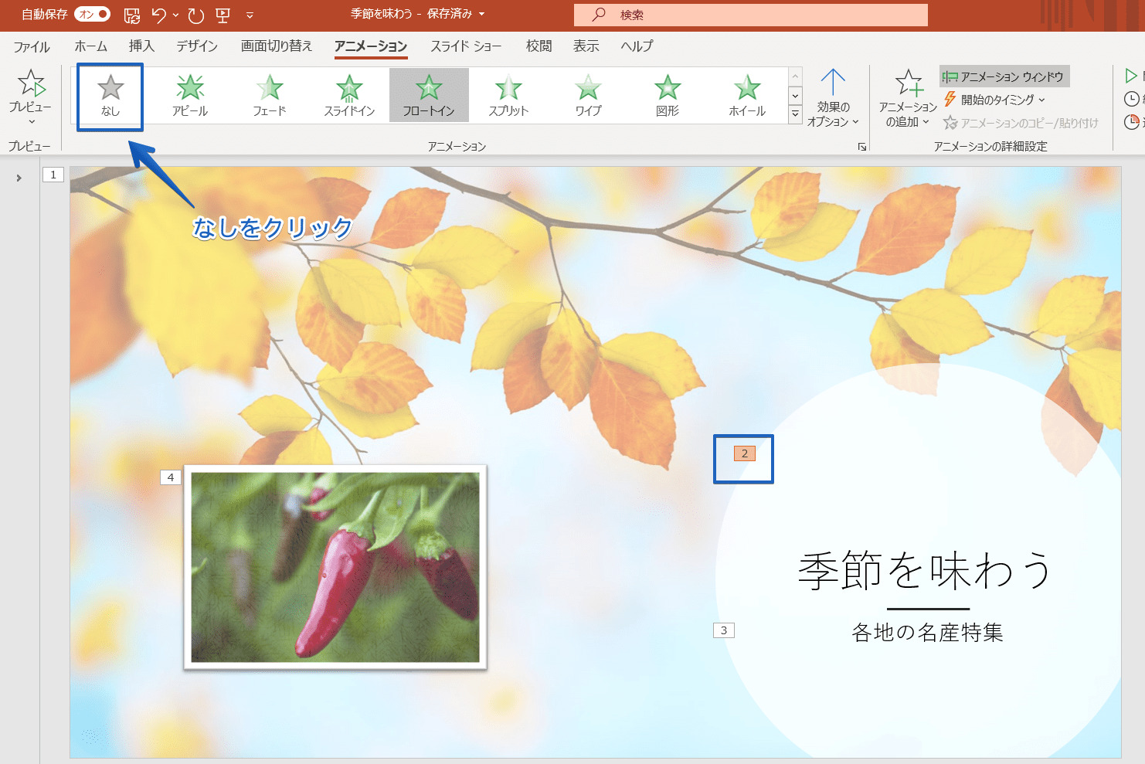The image size is (1145, 764).
Task: Expand the slide thumbnail pane
Action: (19, 178)
